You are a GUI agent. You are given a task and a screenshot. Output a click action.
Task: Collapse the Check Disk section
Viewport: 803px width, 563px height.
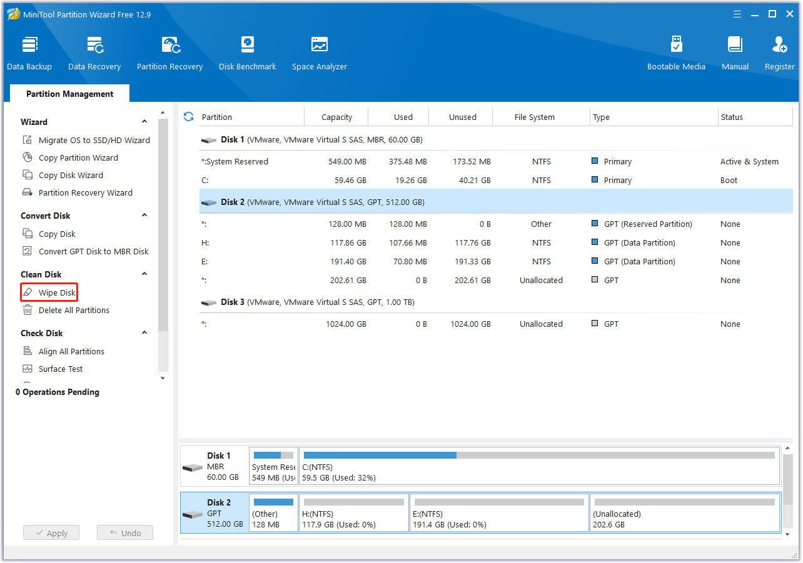[x=144, y=333]
